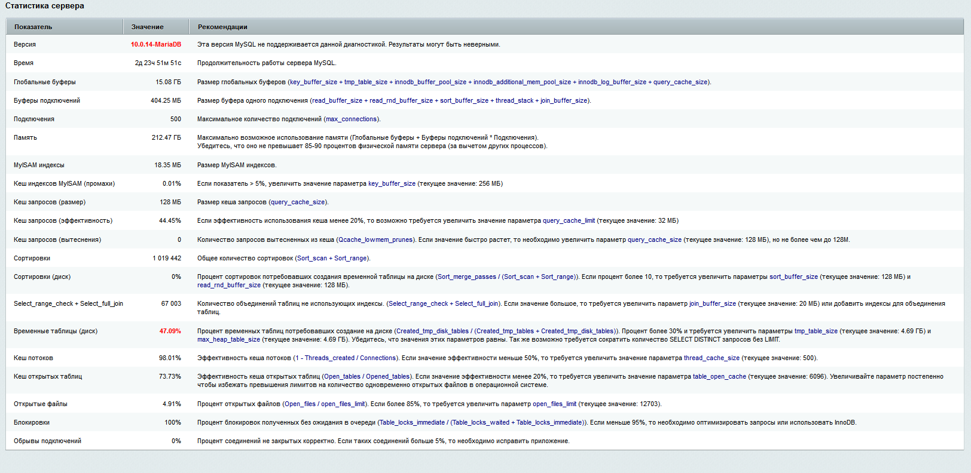Click the Threads_created link
971x473 pixels.
click(330, 358)
